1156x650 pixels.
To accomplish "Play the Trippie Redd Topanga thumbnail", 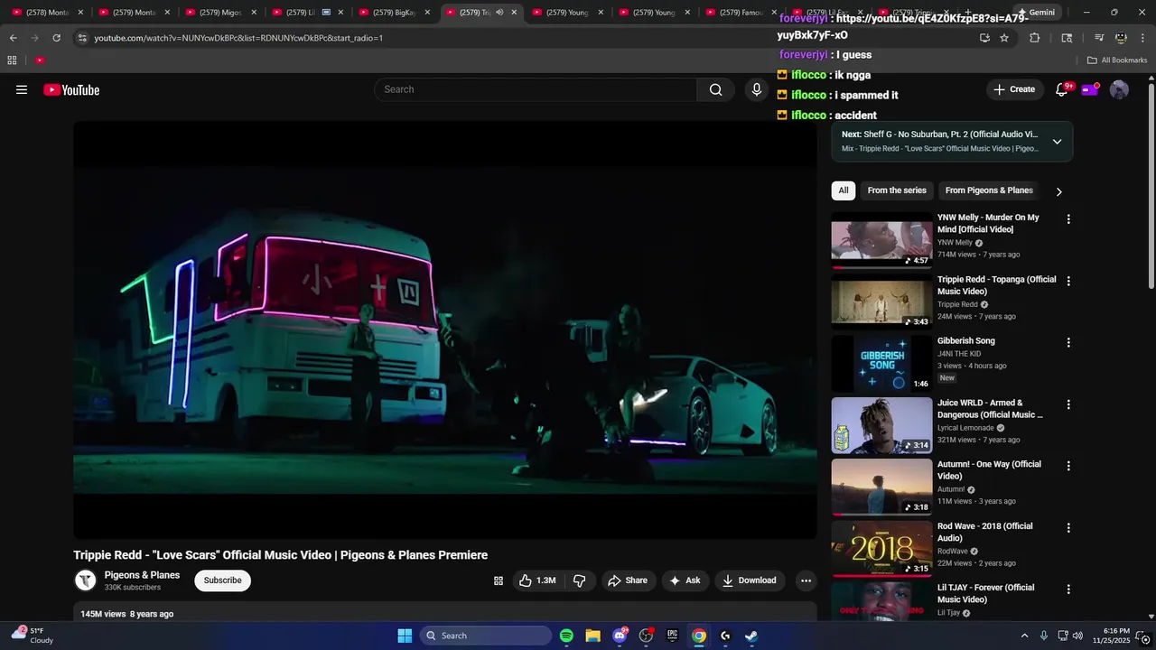I will 881,302.
